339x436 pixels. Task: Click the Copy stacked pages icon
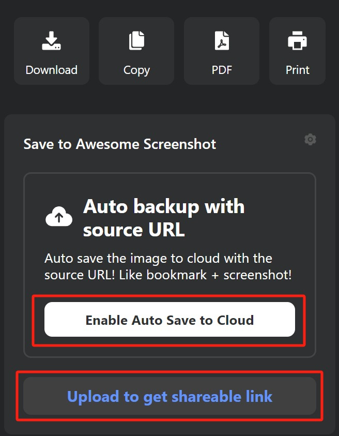(x=137, y=40)
